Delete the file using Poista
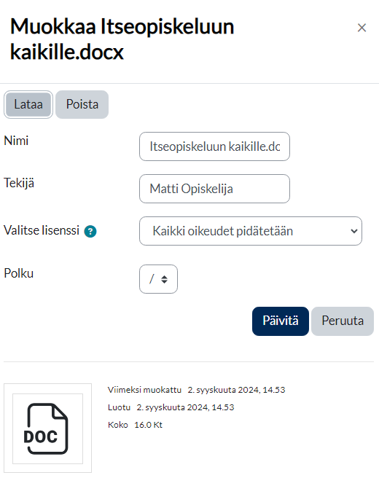 [x=82, y=104]
